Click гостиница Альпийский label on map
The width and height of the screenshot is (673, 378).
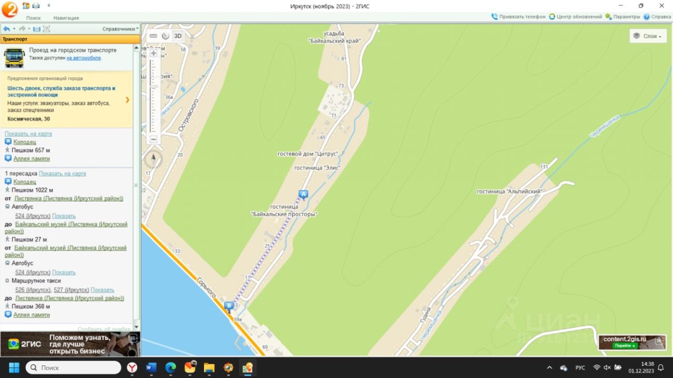[x=509, y=191]
